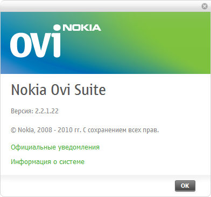
Task: Confirm the dialog with the OK button
Action: [185, 186]
